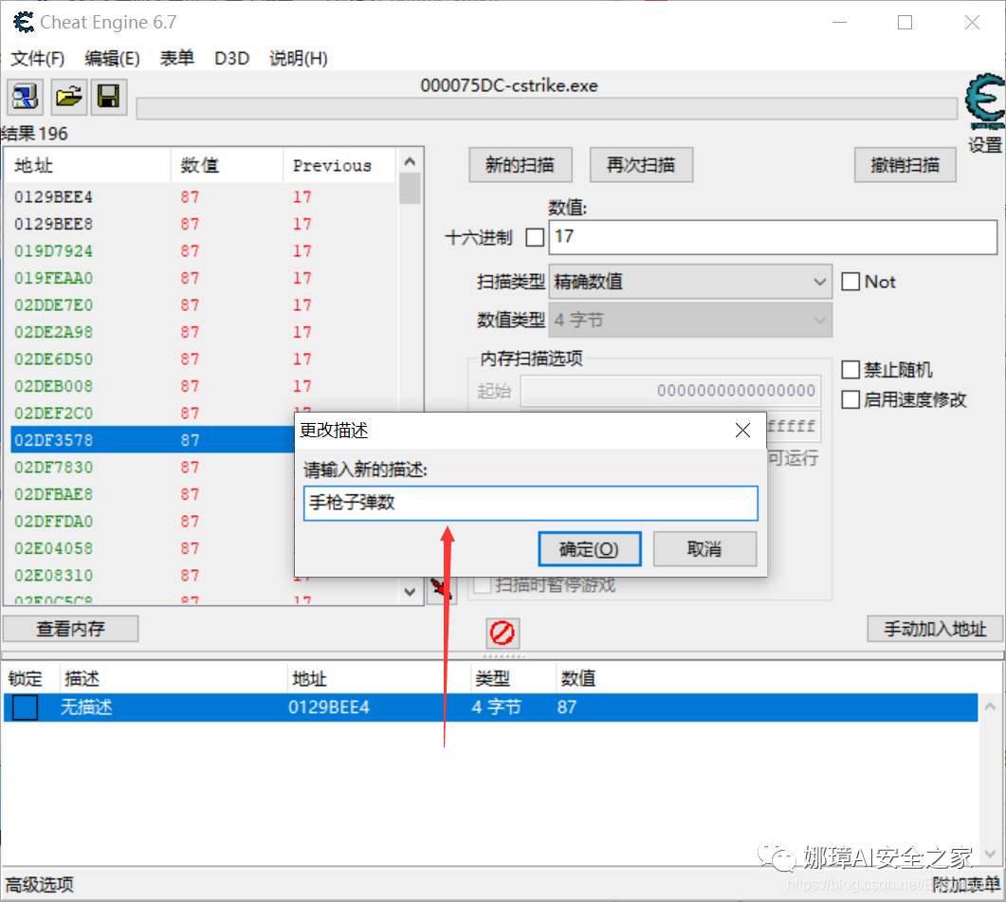Click 附加表单 in the status bar

coord(965,885)
